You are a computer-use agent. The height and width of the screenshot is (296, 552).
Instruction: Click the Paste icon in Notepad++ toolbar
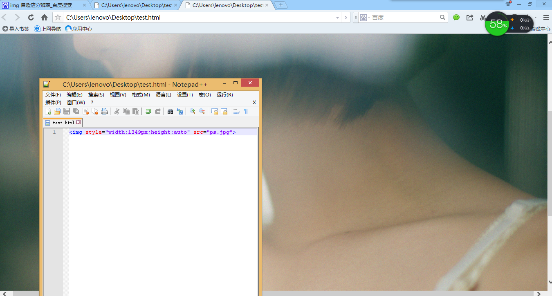[136, 111]
